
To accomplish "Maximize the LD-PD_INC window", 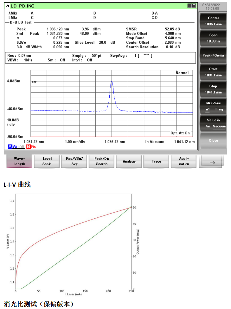I will (x=194, y=6).
